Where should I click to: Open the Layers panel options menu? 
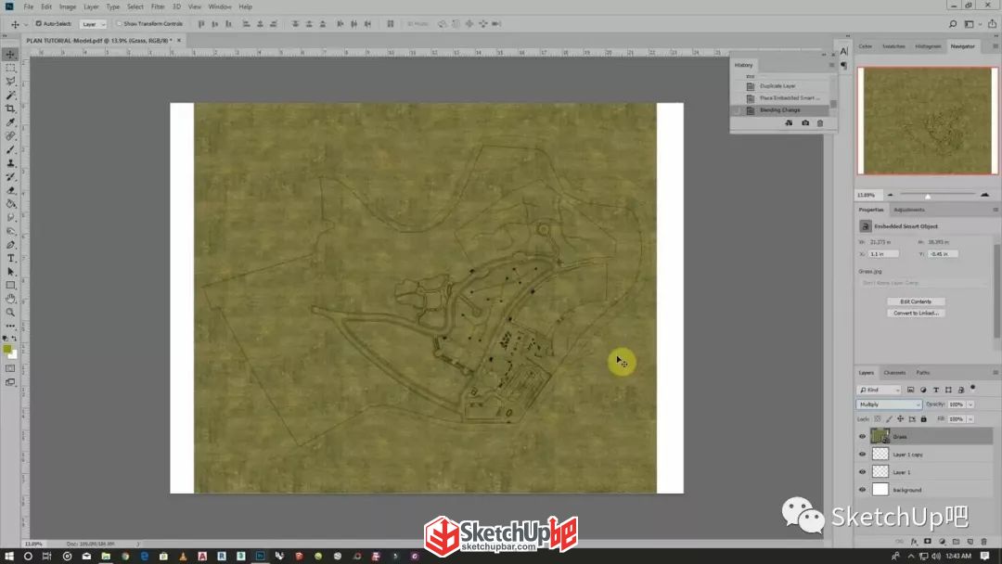pos(995,372)
